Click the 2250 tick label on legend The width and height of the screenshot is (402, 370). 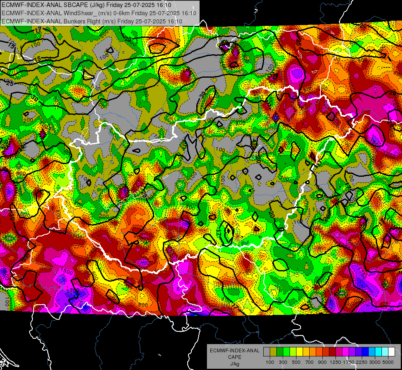[362, 362]
